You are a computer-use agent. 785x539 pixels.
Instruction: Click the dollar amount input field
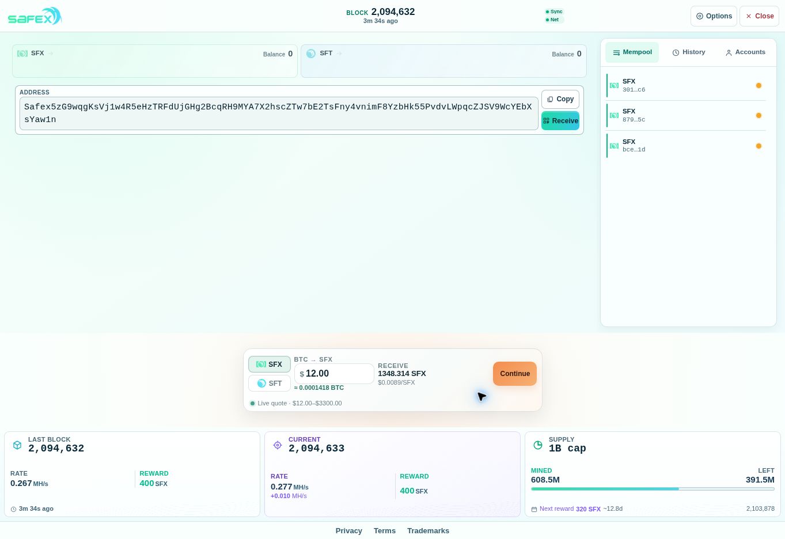[x=334, y=374]
